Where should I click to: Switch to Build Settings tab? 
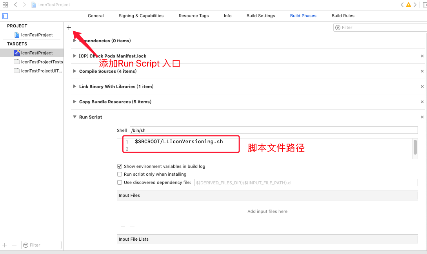pos(261,16)
